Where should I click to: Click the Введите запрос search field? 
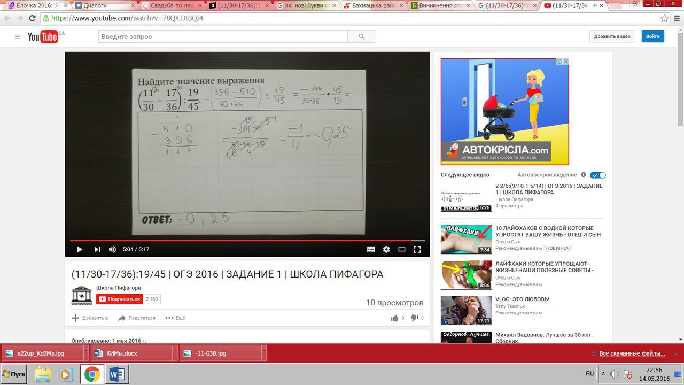tap(223, 36)
